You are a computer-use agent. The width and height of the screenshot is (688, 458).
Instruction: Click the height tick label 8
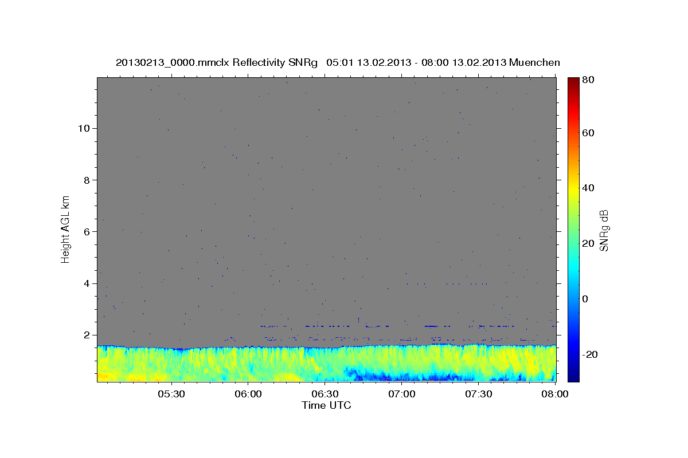click(88, 180)
